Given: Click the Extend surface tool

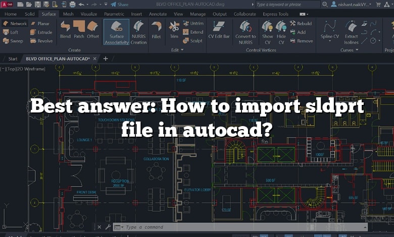Looking at the screenshot, I should [193, 32].
